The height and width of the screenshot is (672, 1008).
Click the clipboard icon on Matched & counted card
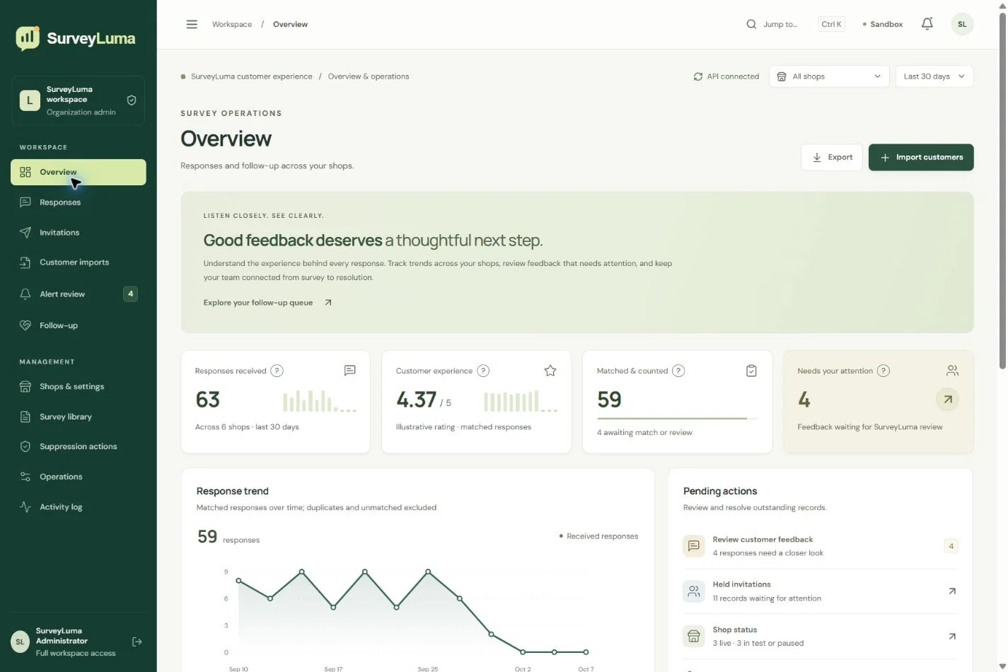(751, 371)
